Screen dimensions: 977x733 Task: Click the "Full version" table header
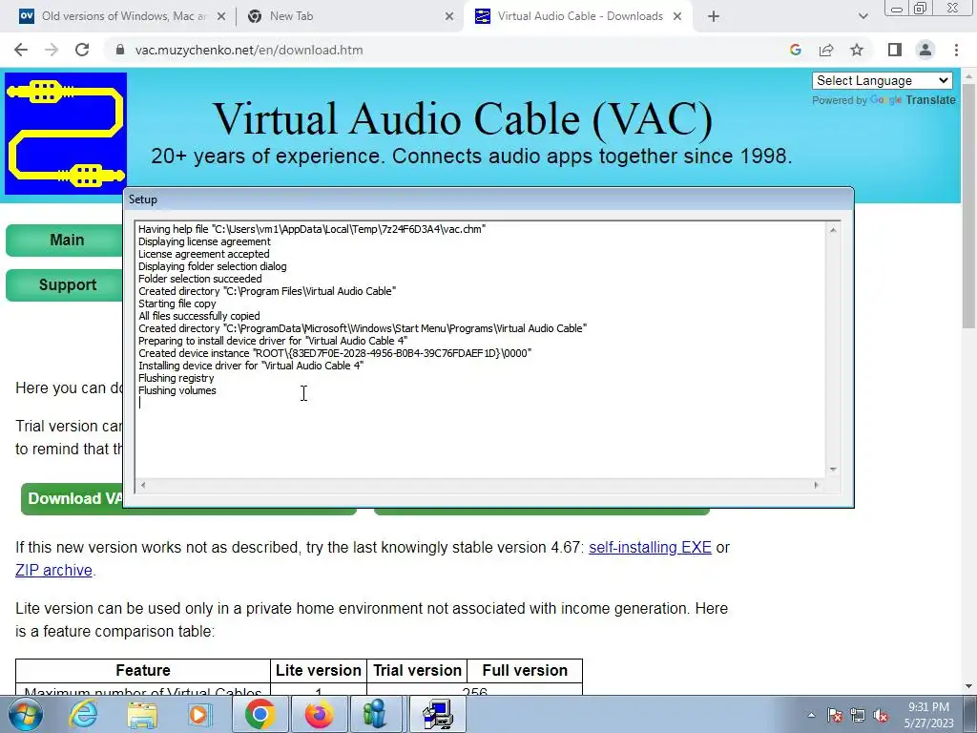point(525,671)
